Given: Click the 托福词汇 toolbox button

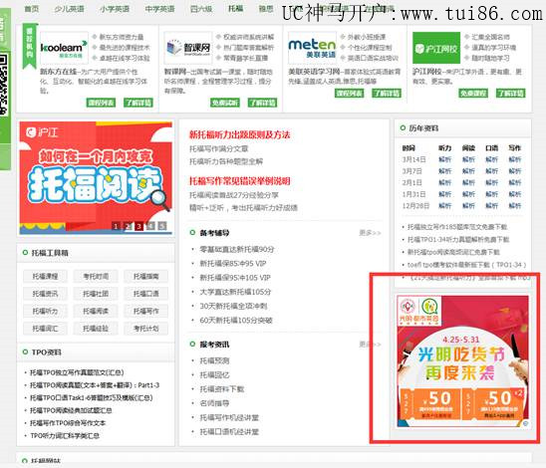Looking at the screenshot, I should click(45, 329).
